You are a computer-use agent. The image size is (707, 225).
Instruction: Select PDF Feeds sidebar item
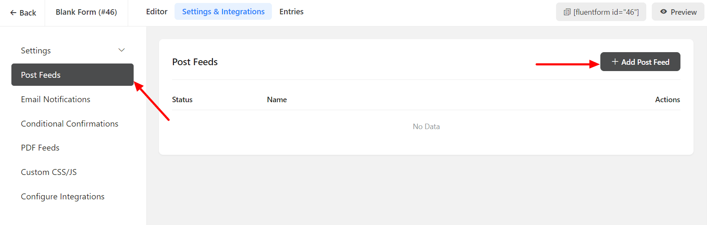point(40,148)
